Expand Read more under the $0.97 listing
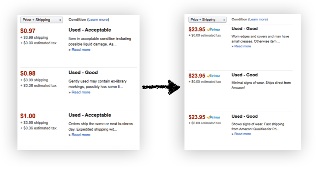 point(81,50)
